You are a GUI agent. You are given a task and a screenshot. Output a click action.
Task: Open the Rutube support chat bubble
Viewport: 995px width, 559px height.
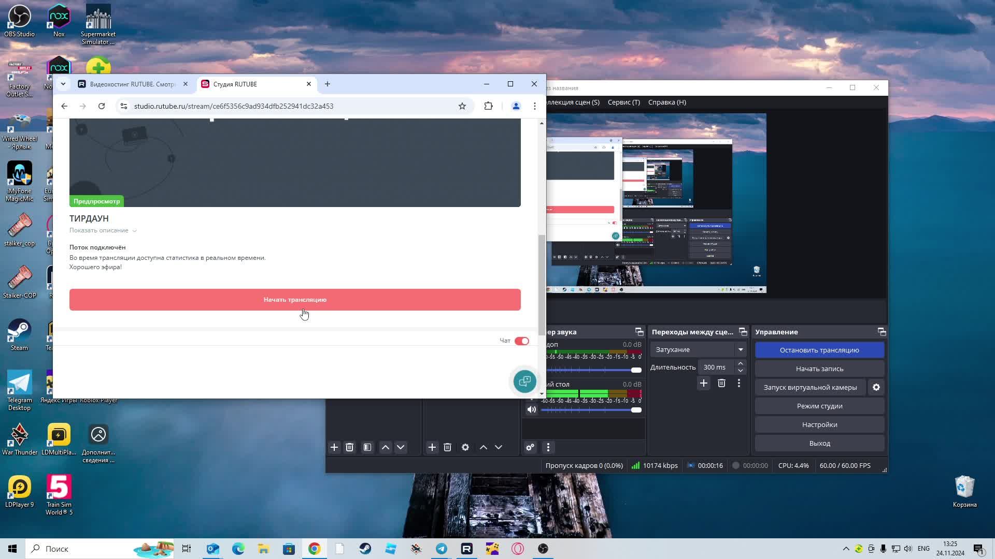(524, 381)
